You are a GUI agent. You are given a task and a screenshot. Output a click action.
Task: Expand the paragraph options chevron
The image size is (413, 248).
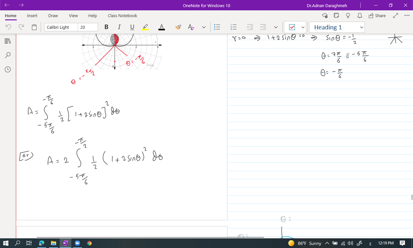(x=276, y=27)
